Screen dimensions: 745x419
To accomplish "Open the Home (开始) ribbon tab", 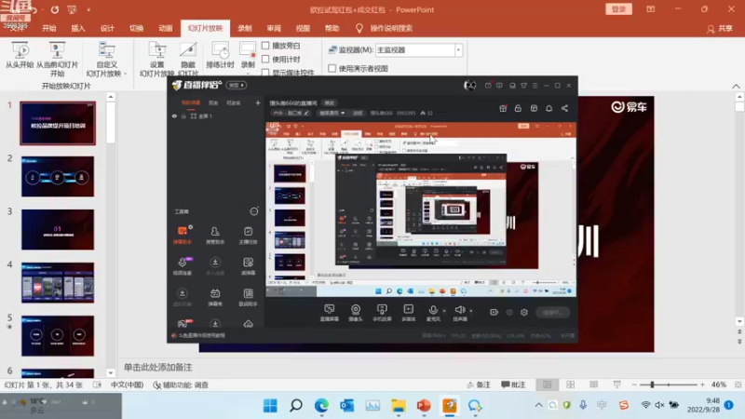I will (49, 28).
